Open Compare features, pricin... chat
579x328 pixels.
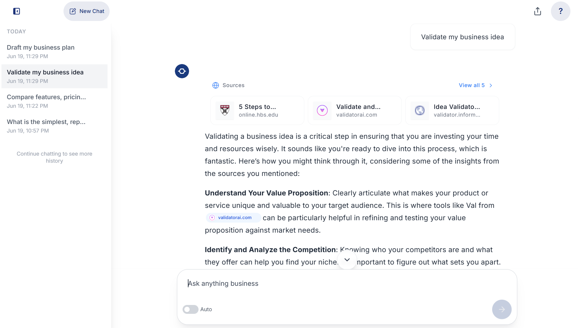tap(55, 101)
